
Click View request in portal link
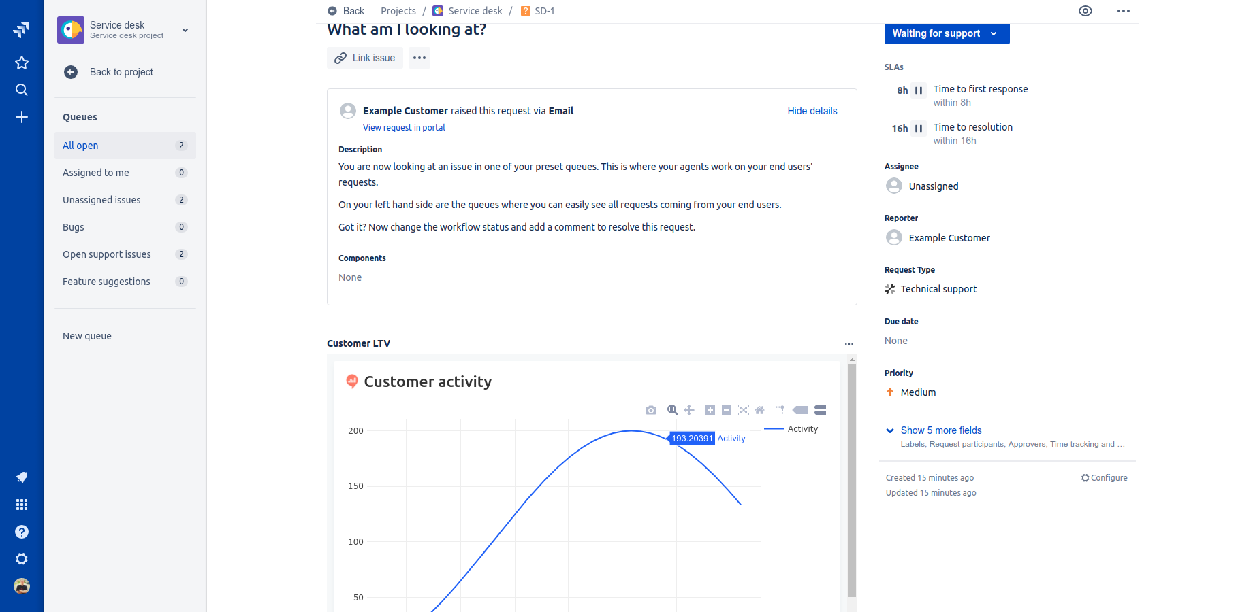pos(404,128)
